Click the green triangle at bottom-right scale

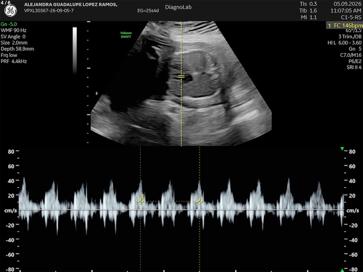[x=342, y=270]
